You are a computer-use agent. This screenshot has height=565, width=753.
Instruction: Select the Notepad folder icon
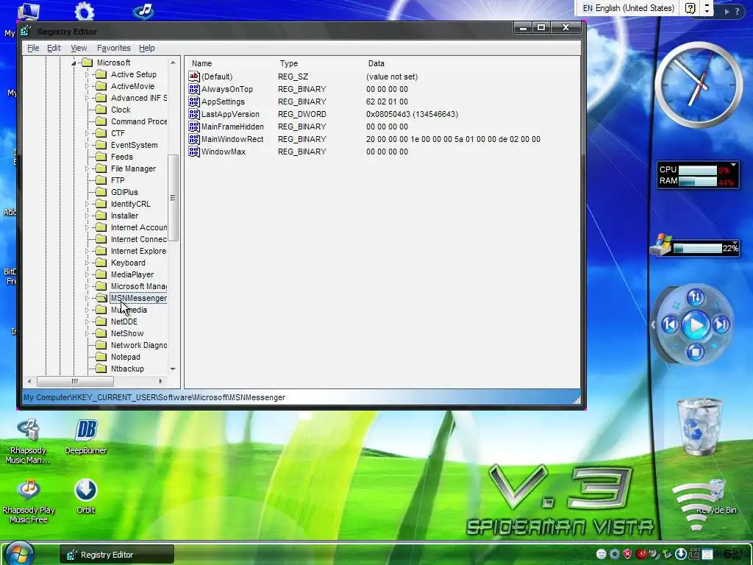click(101, 357)
